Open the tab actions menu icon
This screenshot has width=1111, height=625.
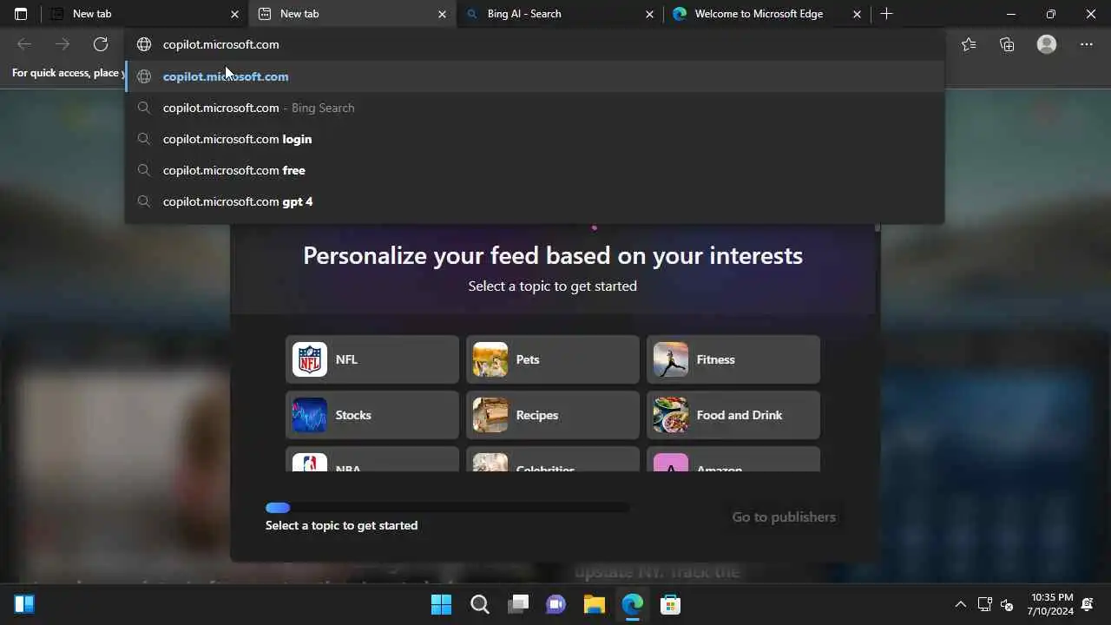[x=21, y=14]
